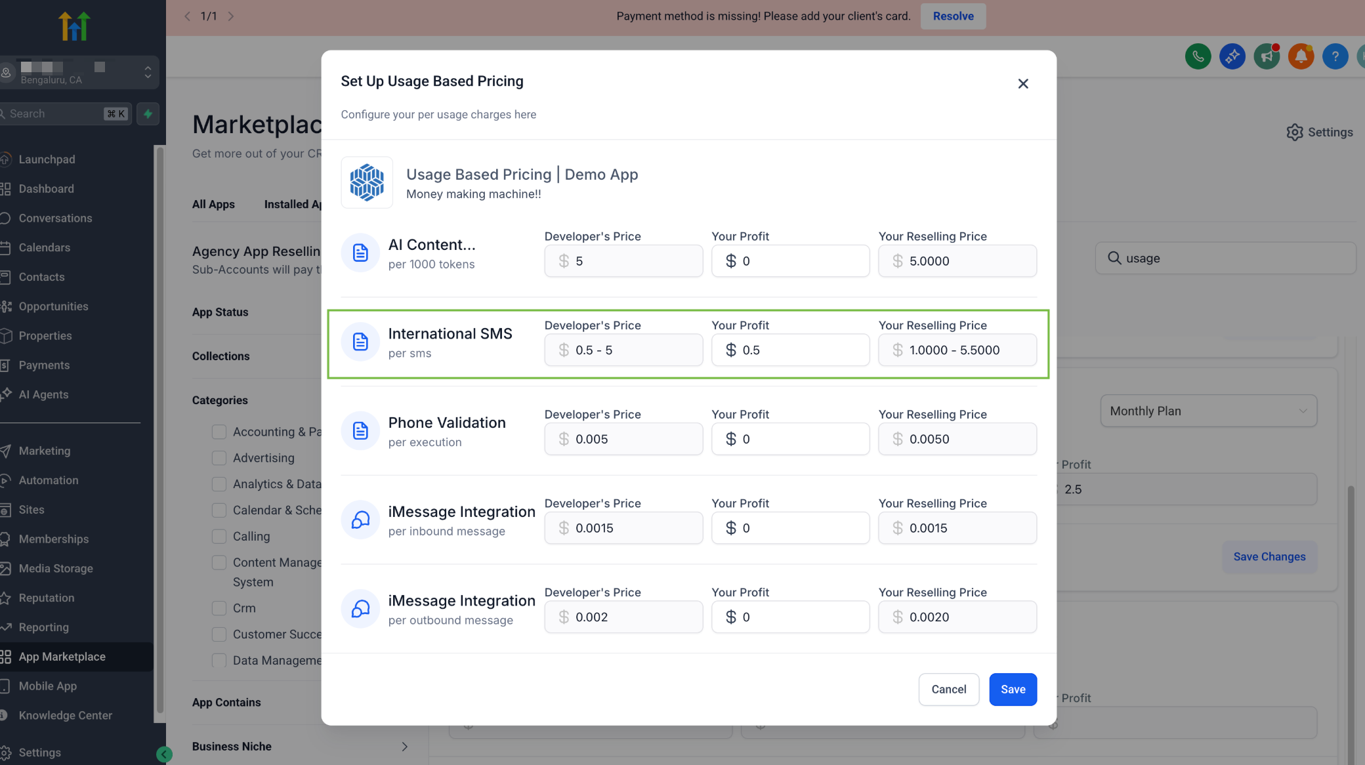Click the green lightning quick actions icon
This screenshot has height=765, width=1365.
148,114
